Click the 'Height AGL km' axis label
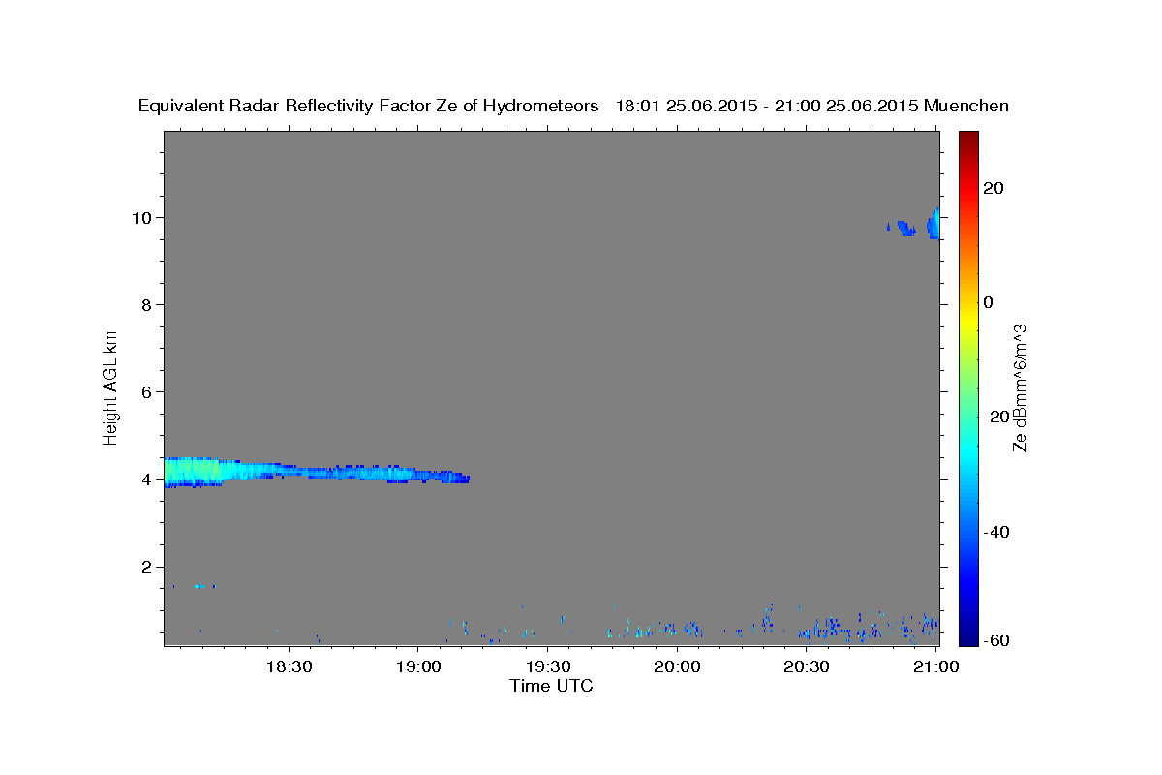This screenshot has height=775, width=1162. pyautogui.click(x=111, y=387)
